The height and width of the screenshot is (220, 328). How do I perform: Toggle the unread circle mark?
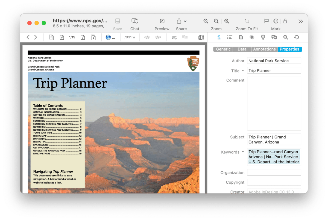coord(276,21)
